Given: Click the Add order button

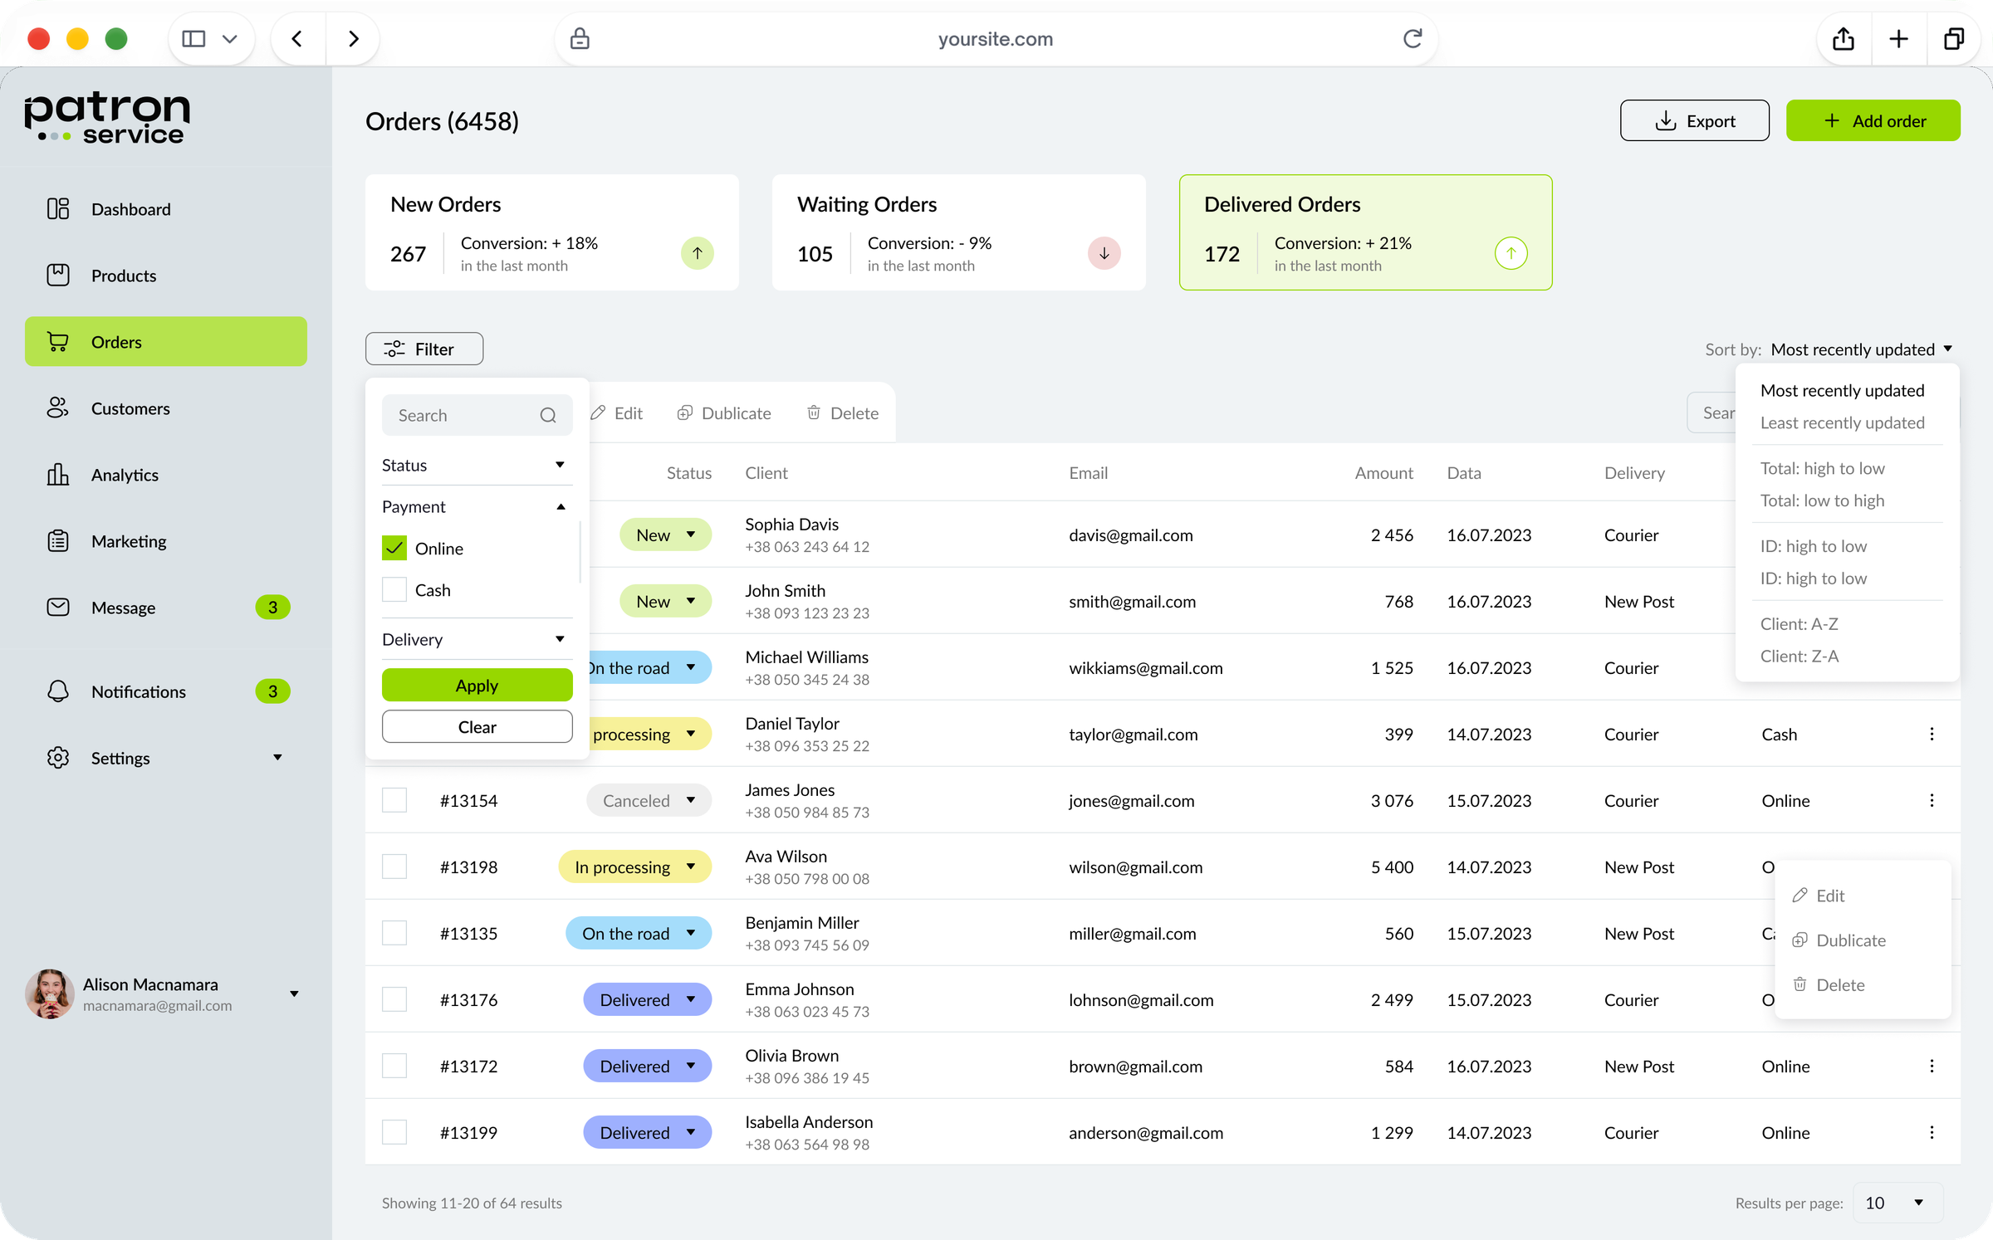Looking at the screenshot, I should coord(1873,120).
